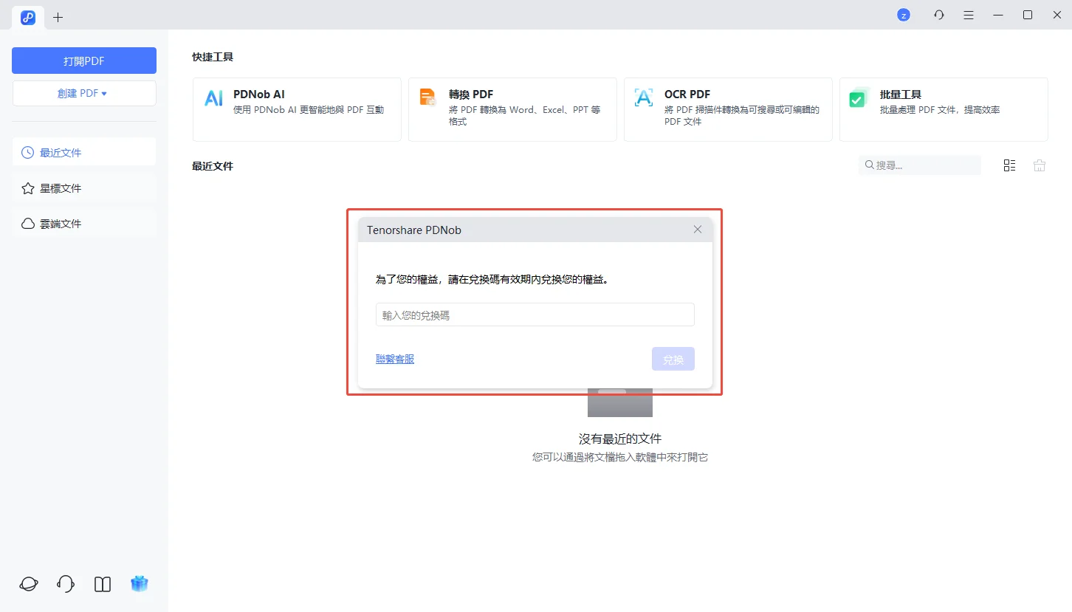This screenshot has width=1072, height=612.
Task: Expand the 創建 PDF dropdown
Action: tap(84, 93)
